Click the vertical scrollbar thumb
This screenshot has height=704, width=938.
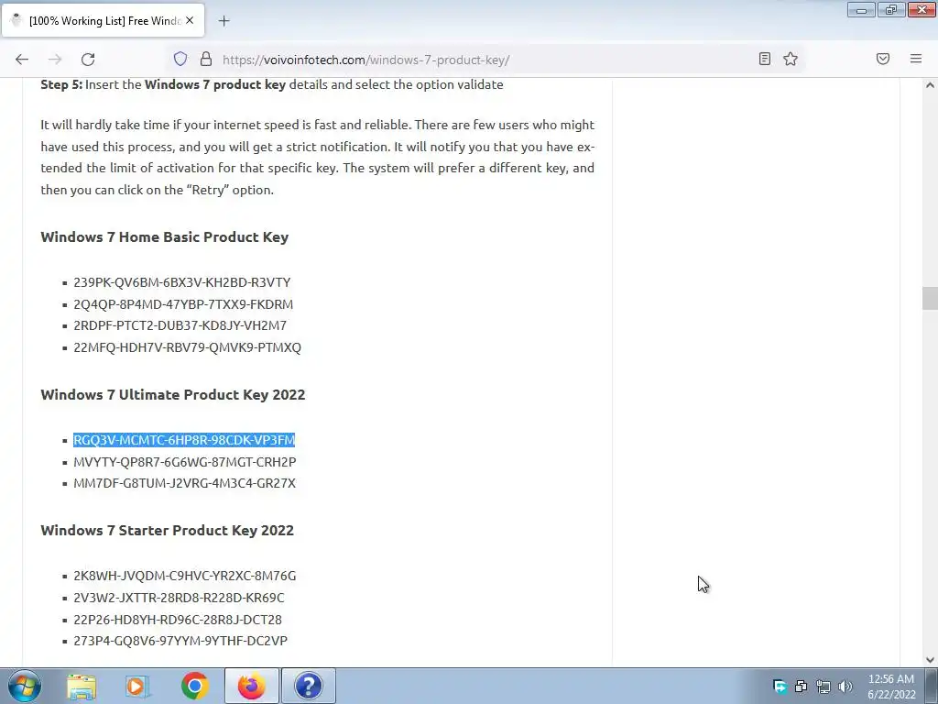[930, 298]
